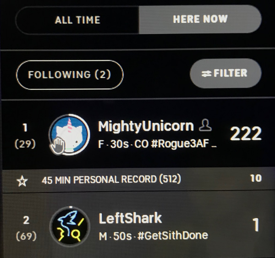Click the following person icon beside MightyUnicorn
Image resolution: width=275 pixels, height=258 pixels.
(205, 125)
